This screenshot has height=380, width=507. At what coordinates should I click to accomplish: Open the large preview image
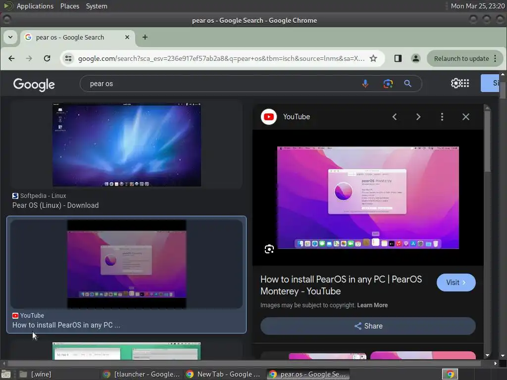pos(368,198)
